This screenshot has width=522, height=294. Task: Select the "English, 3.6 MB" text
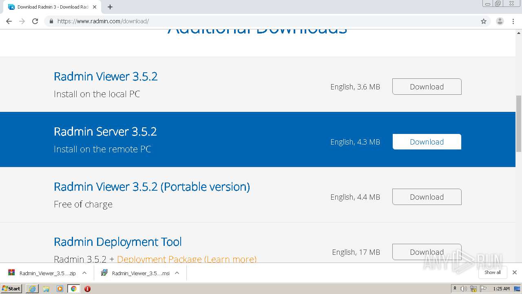coord(355,87)
